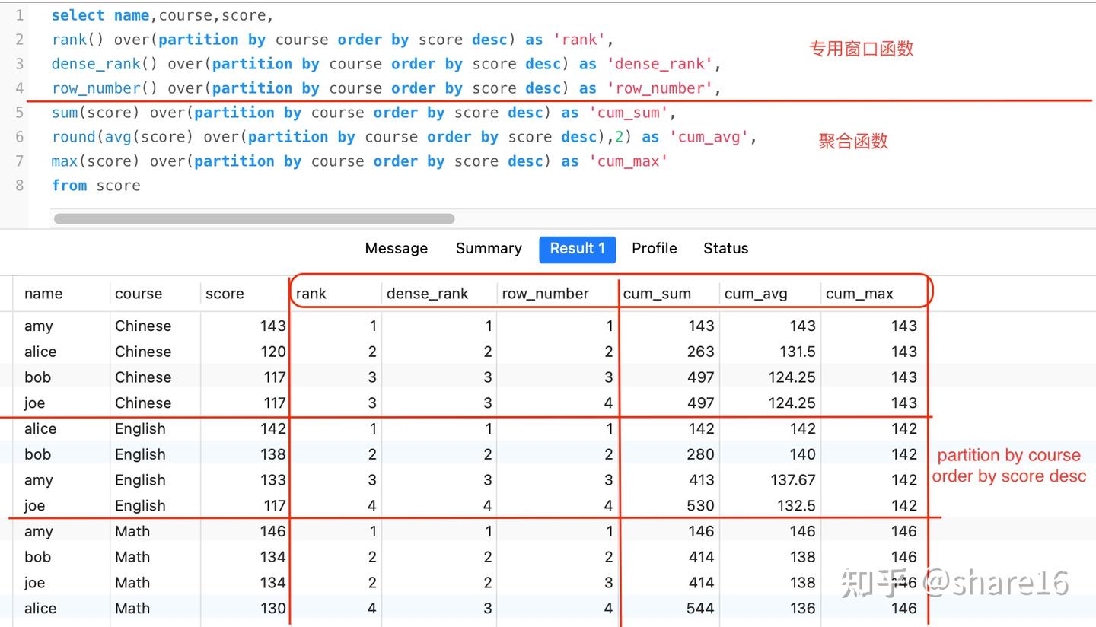1096x627 pixels.
Task: Select score cell '130'
Action: click(x=272, y=609)
